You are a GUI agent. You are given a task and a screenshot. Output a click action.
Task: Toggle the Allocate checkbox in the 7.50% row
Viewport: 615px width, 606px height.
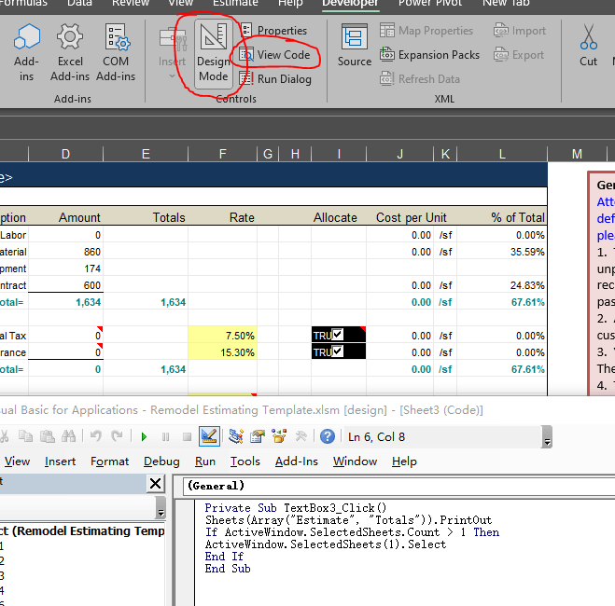point(337,335)
